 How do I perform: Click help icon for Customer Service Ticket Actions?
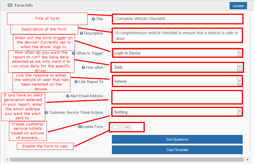46,112
